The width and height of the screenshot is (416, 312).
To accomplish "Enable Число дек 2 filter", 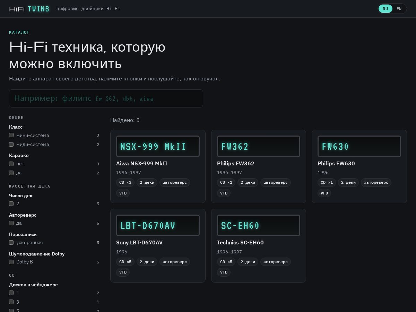I will click(x=11, y=203).
